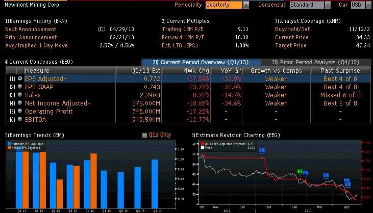Click the Buy/Hold/Sell value 11/12/2
The height and width of the screenshot is (213, 373).
click(359, 29)
